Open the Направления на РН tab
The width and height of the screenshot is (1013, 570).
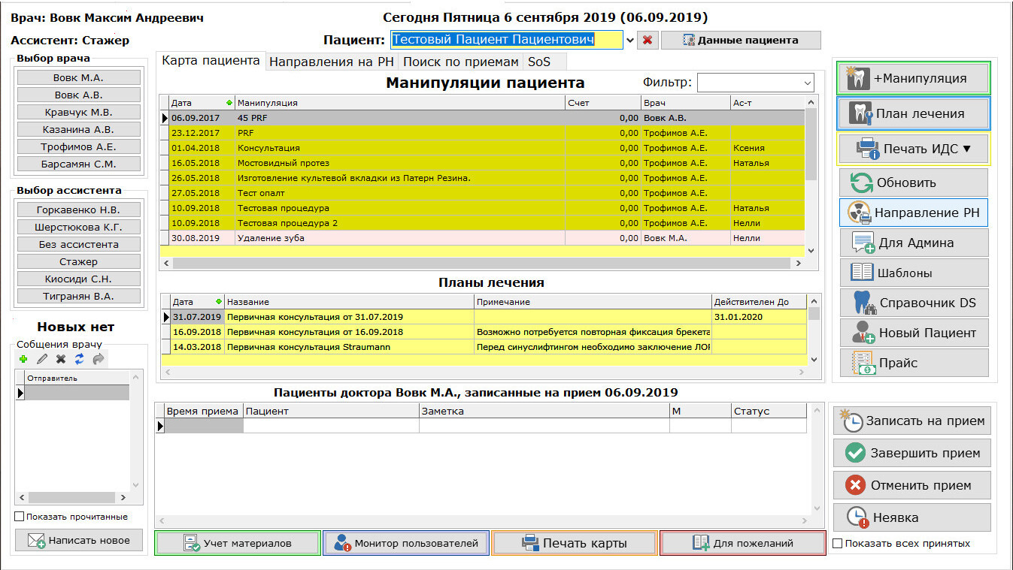332,62
